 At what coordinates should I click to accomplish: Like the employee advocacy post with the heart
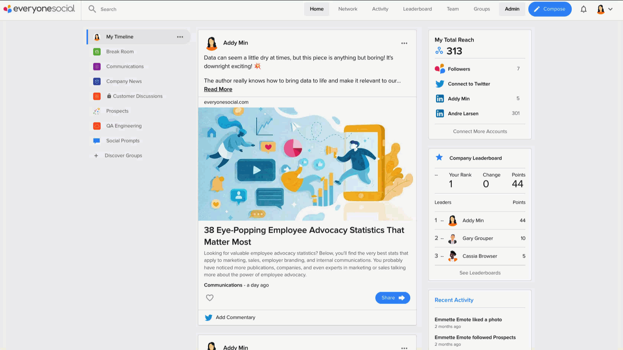pyautogui.click(x=210, y=298)
